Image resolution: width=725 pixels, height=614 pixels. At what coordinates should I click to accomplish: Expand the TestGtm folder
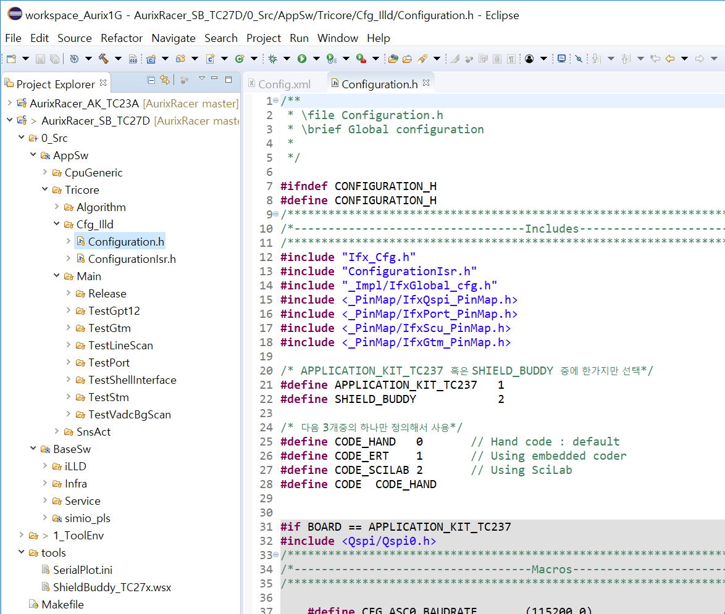click(69, 328)
